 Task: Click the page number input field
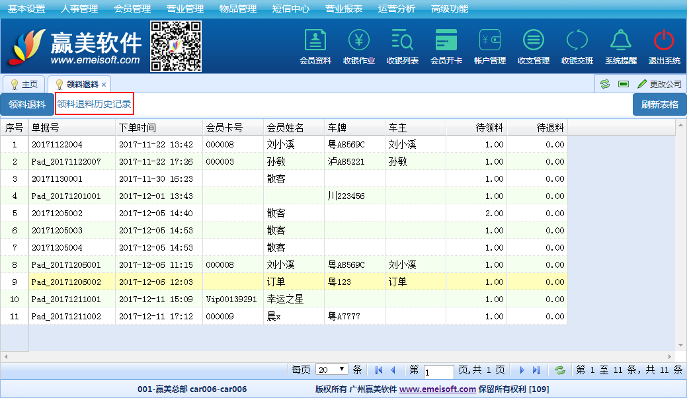tap(438, 371)
